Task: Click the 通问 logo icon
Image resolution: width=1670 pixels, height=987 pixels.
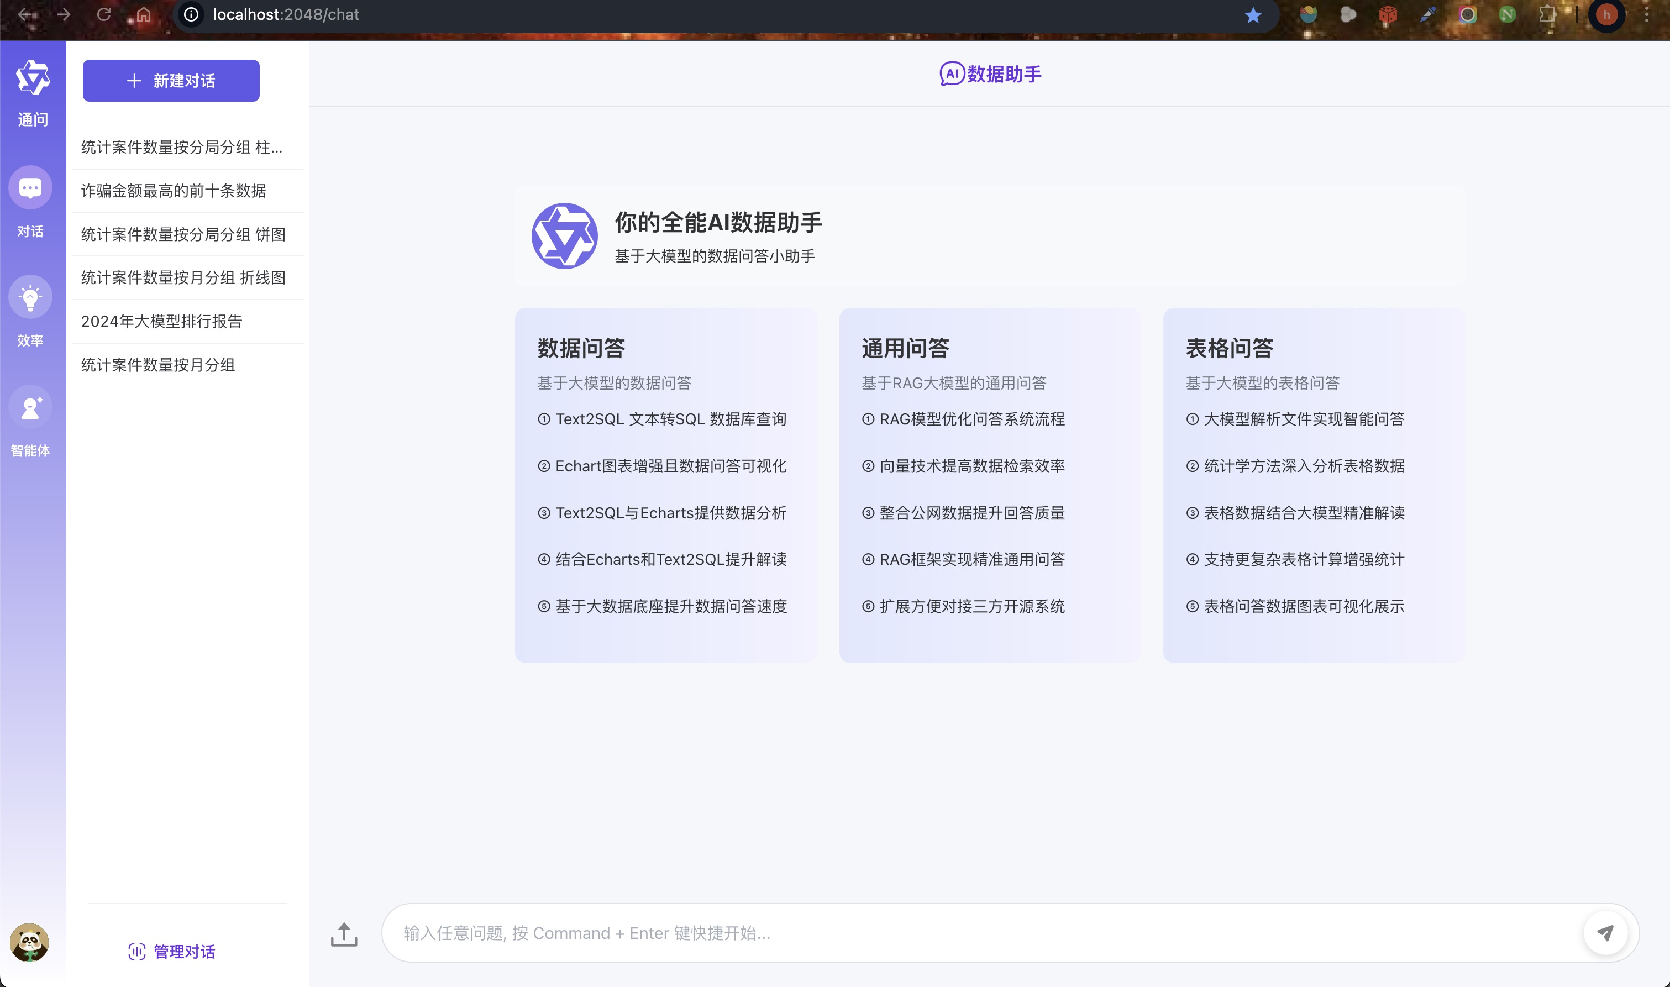Action: click(33, 78)
